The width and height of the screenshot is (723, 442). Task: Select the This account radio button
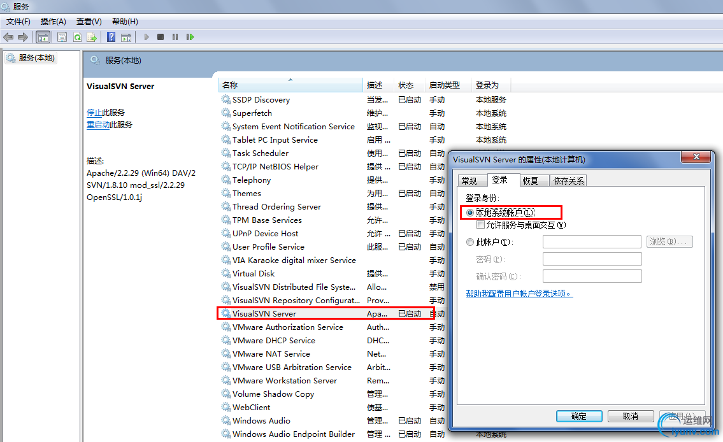pos(470,242)
